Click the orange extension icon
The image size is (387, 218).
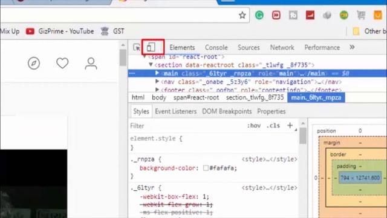[x=377, y=15]
